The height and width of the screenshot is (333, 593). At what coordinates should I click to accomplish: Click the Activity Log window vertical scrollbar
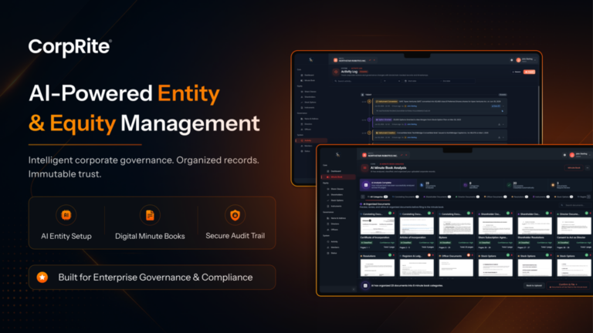[538, 114]
